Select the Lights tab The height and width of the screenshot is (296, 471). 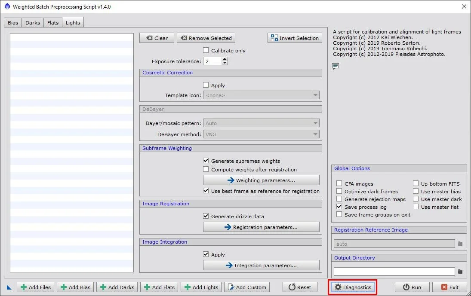point(73,22)
